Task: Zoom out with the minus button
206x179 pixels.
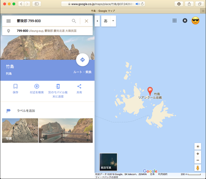Action: [x=198, y=160]
